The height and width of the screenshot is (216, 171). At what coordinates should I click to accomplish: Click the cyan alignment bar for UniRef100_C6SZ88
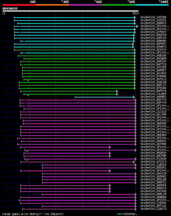(x=74, y=17)
